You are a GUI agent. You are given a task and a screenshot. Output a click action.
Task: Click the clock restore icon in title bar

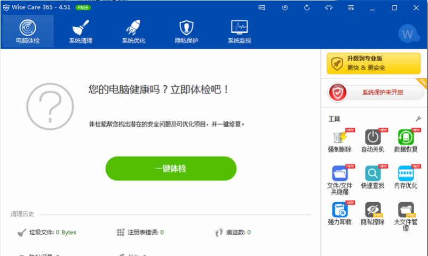point(284,7)
